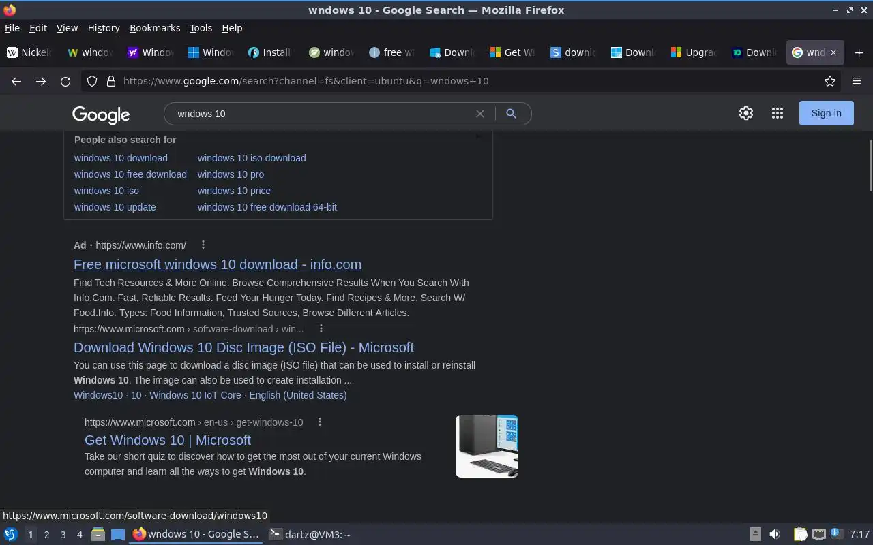Screen dimensions: 873x545
Task: Open the Firefox hamburger application menu
Action: [857, 81]
